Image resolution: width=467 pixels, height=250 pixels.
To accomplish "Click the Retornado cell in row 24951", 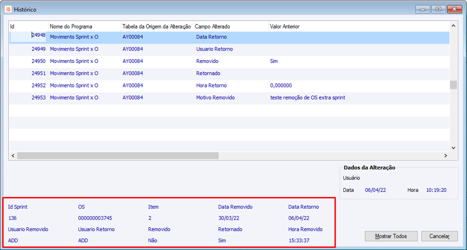I will [208, 73].
